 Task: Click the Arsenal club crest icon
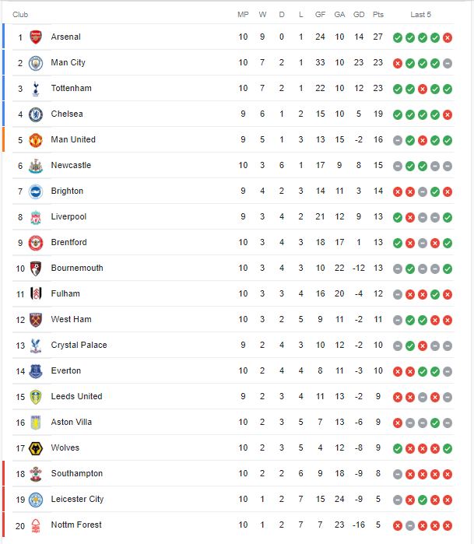point(35,37)
